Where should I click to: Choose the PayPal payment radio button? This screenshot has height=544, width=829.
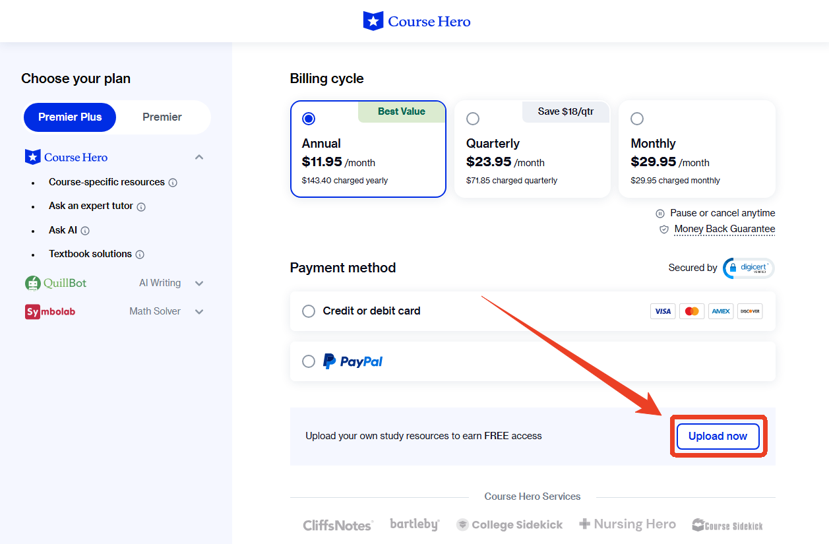(x=309, y=361)
